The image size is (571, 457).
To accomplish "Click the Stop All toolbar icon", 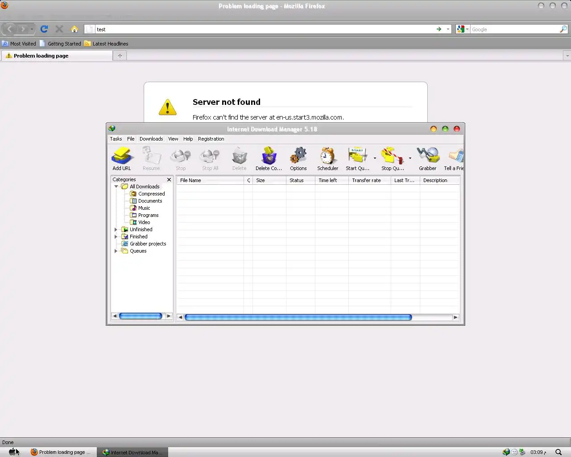I will (210, 158).
